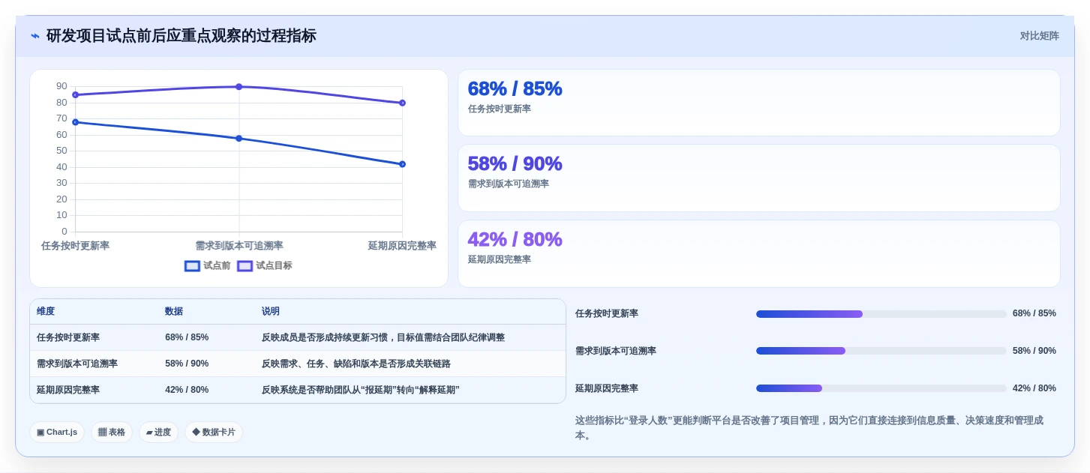Click the 需求到版本可追溯率 chart axis label
Screen dimensions: 1090x473
click(239, 246)
